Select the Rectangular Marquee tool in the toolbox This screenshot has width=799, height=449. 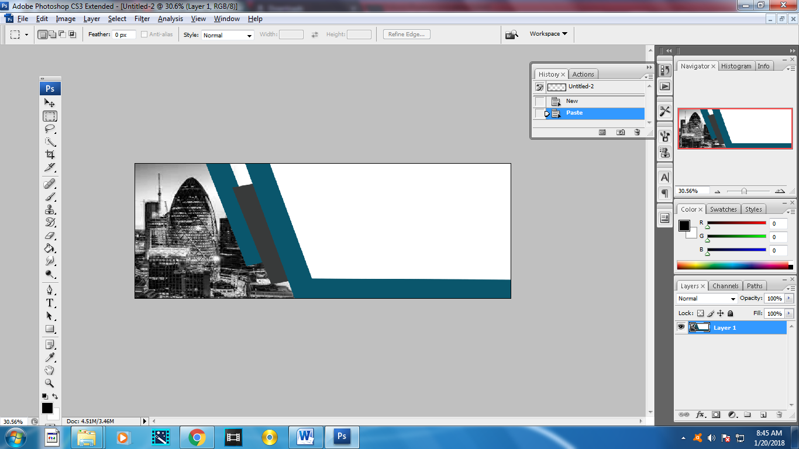(50, 116)
